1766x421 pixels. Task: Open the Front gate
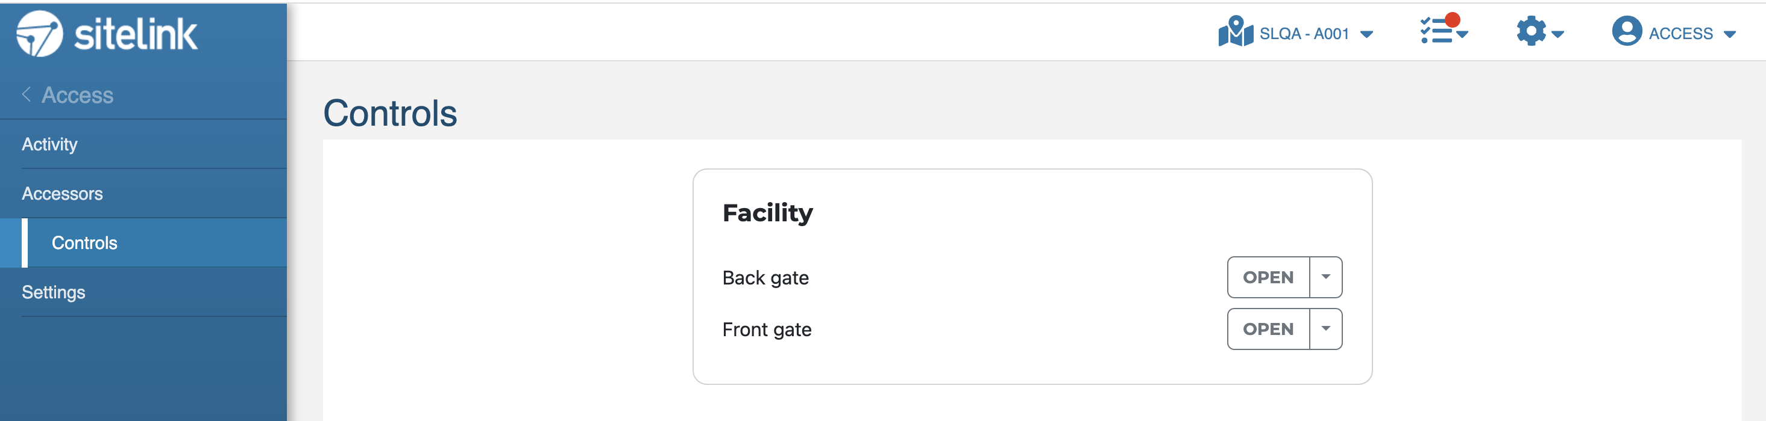[1268, 329]
